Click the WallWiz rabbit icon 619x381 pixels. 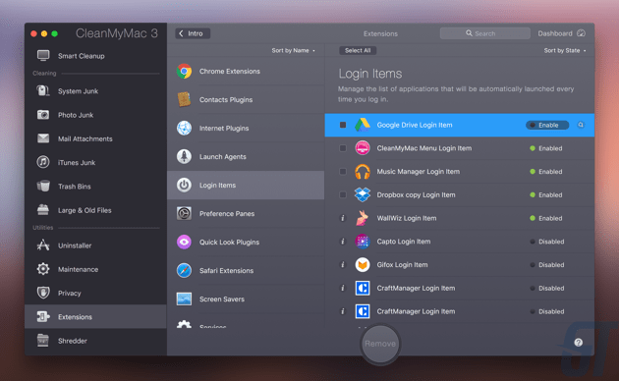[x=362, y=218]
